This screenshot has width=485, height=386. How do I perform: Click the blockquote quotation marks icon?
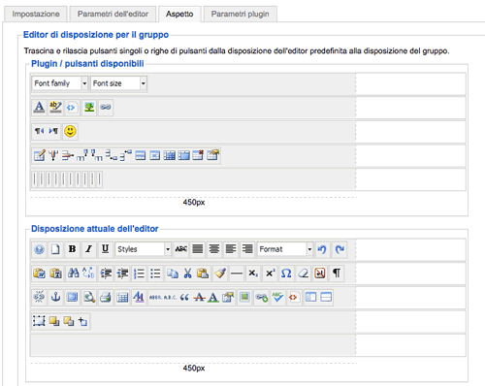[184, 297]
